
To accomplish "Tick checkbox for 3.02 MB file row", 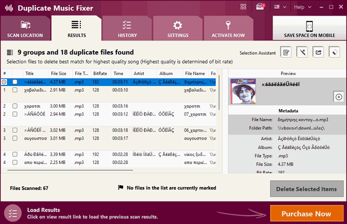I will 15,130.
